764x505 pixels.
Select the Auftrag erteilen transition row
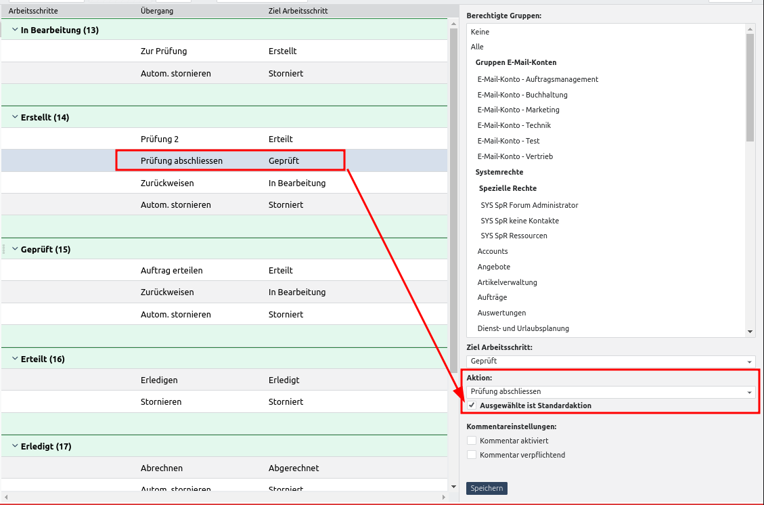pyautogui.click(x=171, y=270)
